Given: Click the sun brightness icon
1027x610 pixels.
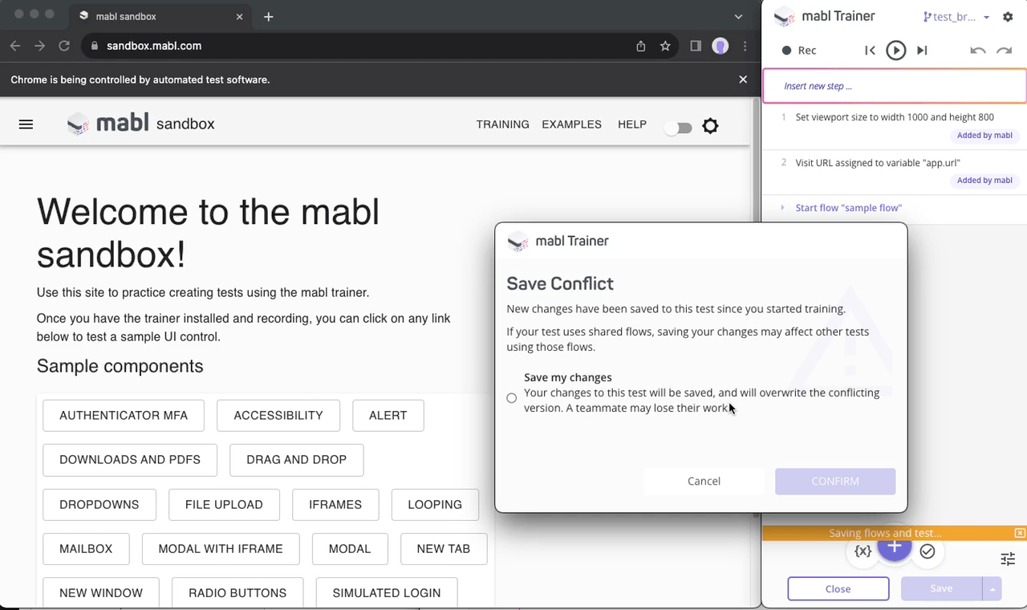Looking at the screenshot, I should 710,126.
